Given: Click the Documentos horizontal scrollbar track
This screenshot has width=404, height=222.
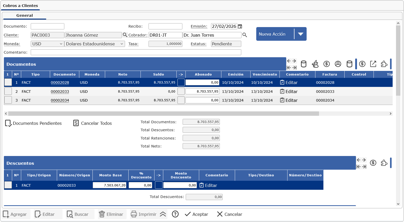Looking at the screenshot, I should pos(354,114).
